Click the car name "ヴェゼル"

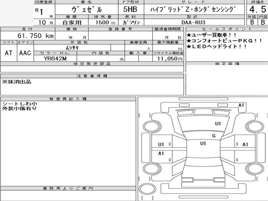[x=87, y=10]
